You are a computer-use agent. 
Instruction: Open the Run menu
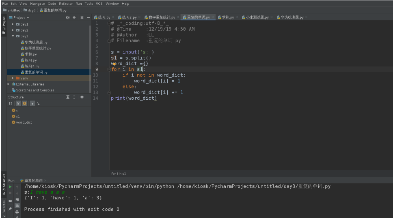[x=79, y=4]
